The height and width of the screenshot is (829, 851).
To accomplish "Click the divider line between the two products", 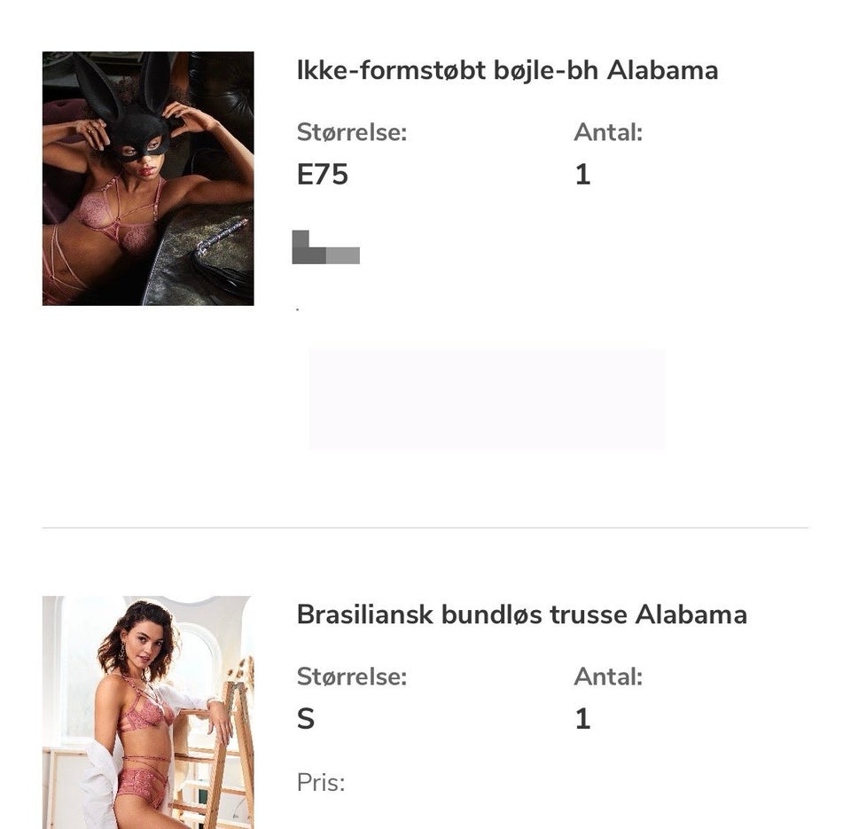I will point(425,528).
